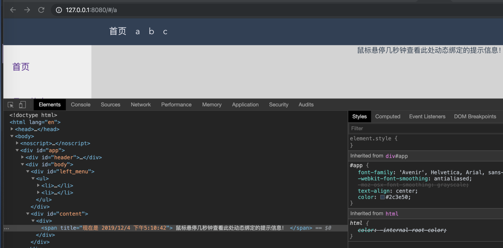Switch to the Elements tab
The image size is (503, 248).
click(50, 105)
